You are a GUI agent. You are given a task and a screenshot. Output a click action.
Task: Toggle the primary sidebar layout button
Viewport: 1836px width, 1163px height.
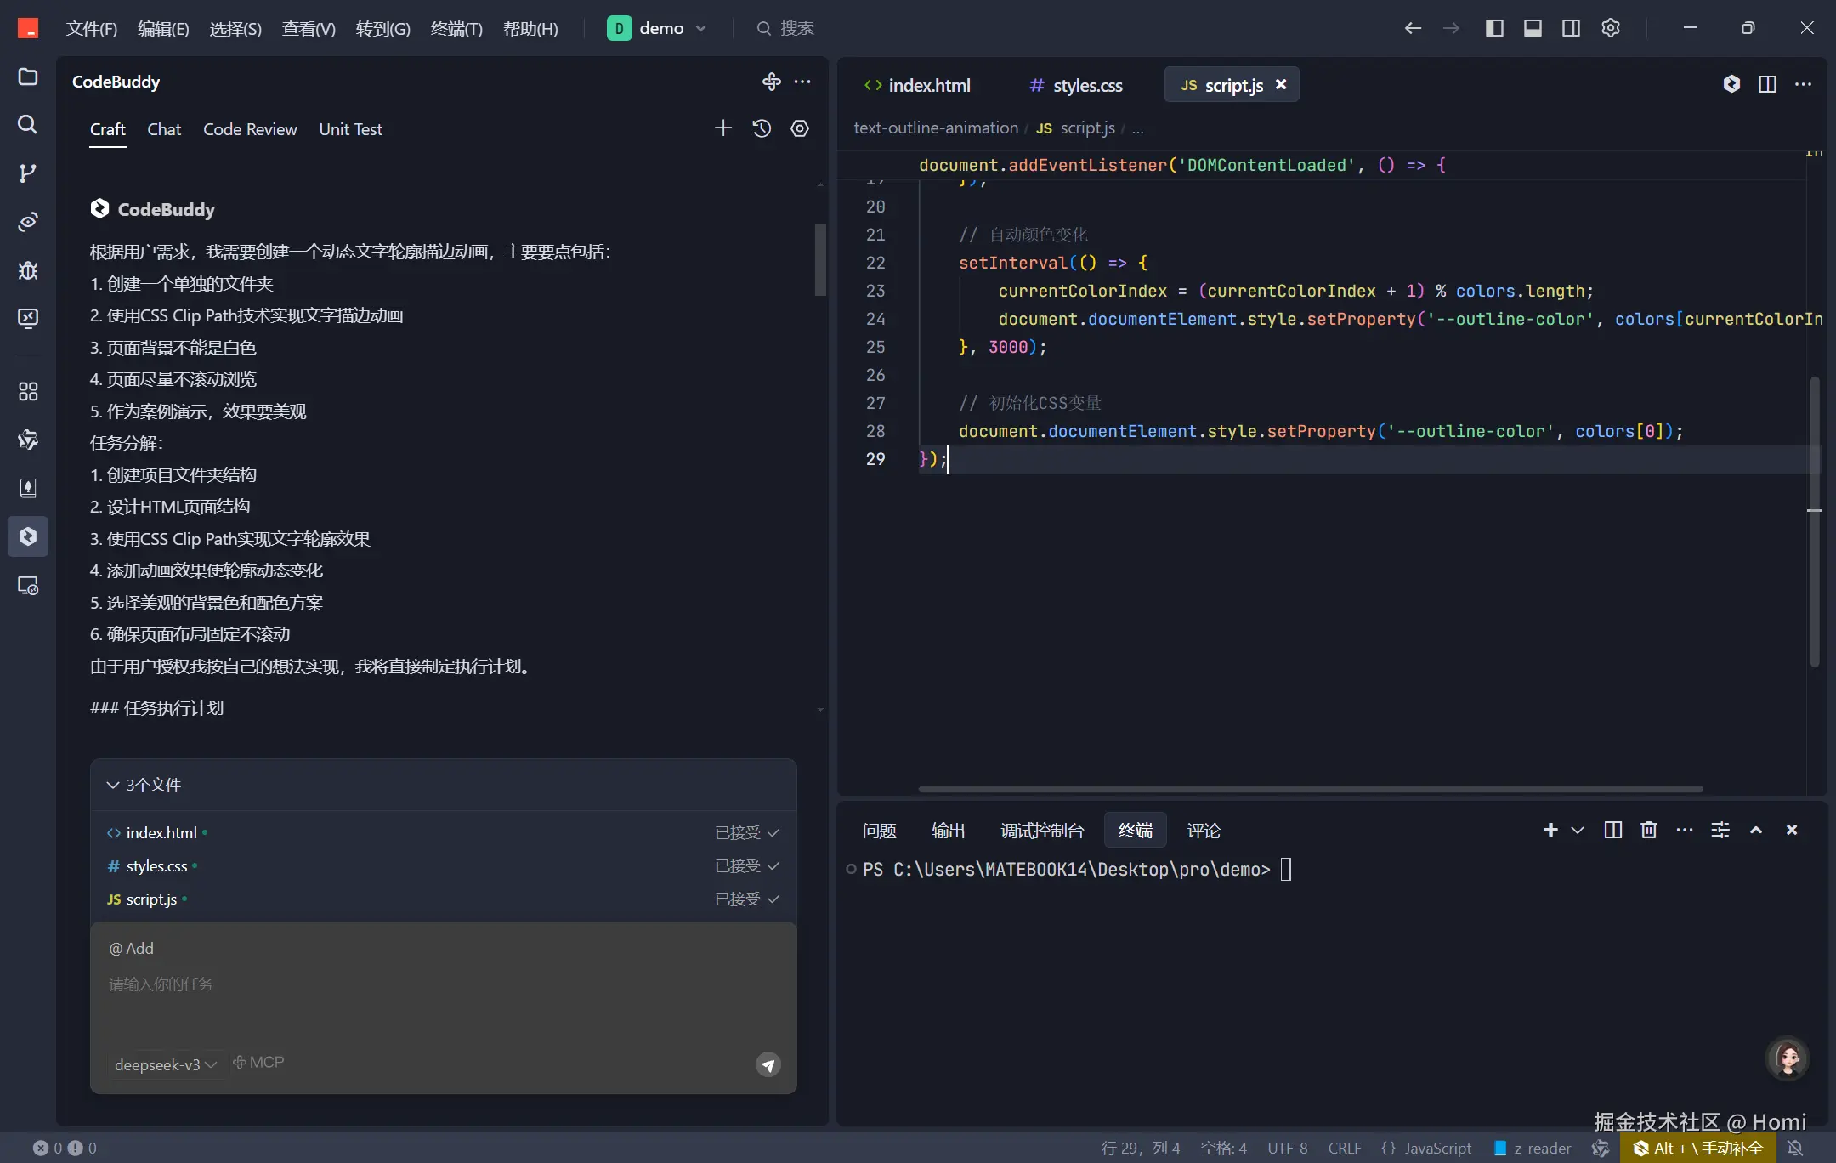(x=1494, y=28)
